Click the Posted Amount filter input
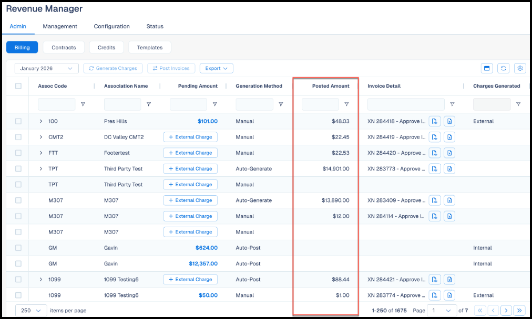 tap(320, 104)
